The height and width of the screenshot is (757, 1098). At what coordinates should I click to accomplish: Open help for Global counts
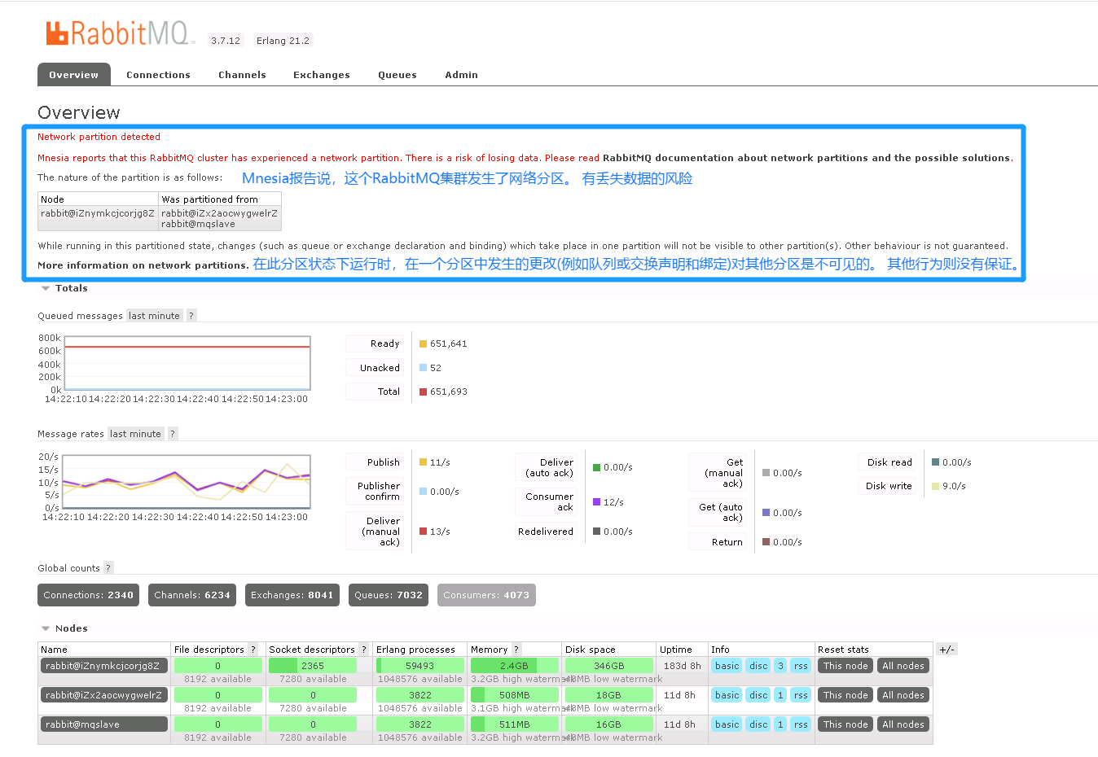coord(108,568)
